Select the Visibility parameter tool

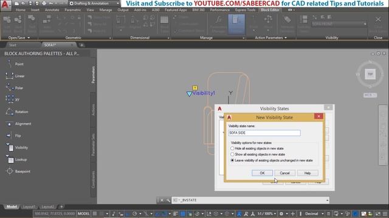point(17,148)
